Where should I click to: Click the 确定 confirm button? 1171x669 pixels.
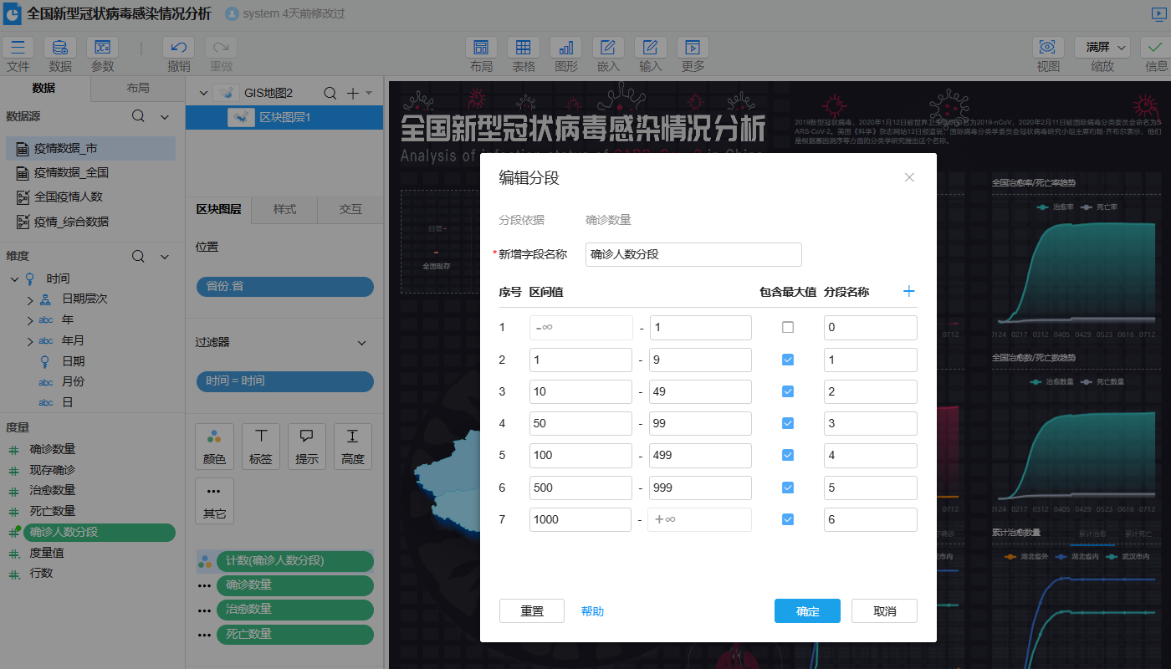(807, 611)
